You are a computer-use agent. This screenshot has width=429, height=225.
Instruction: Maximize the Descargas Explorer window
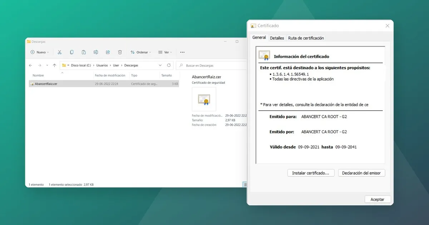(237, 41)
